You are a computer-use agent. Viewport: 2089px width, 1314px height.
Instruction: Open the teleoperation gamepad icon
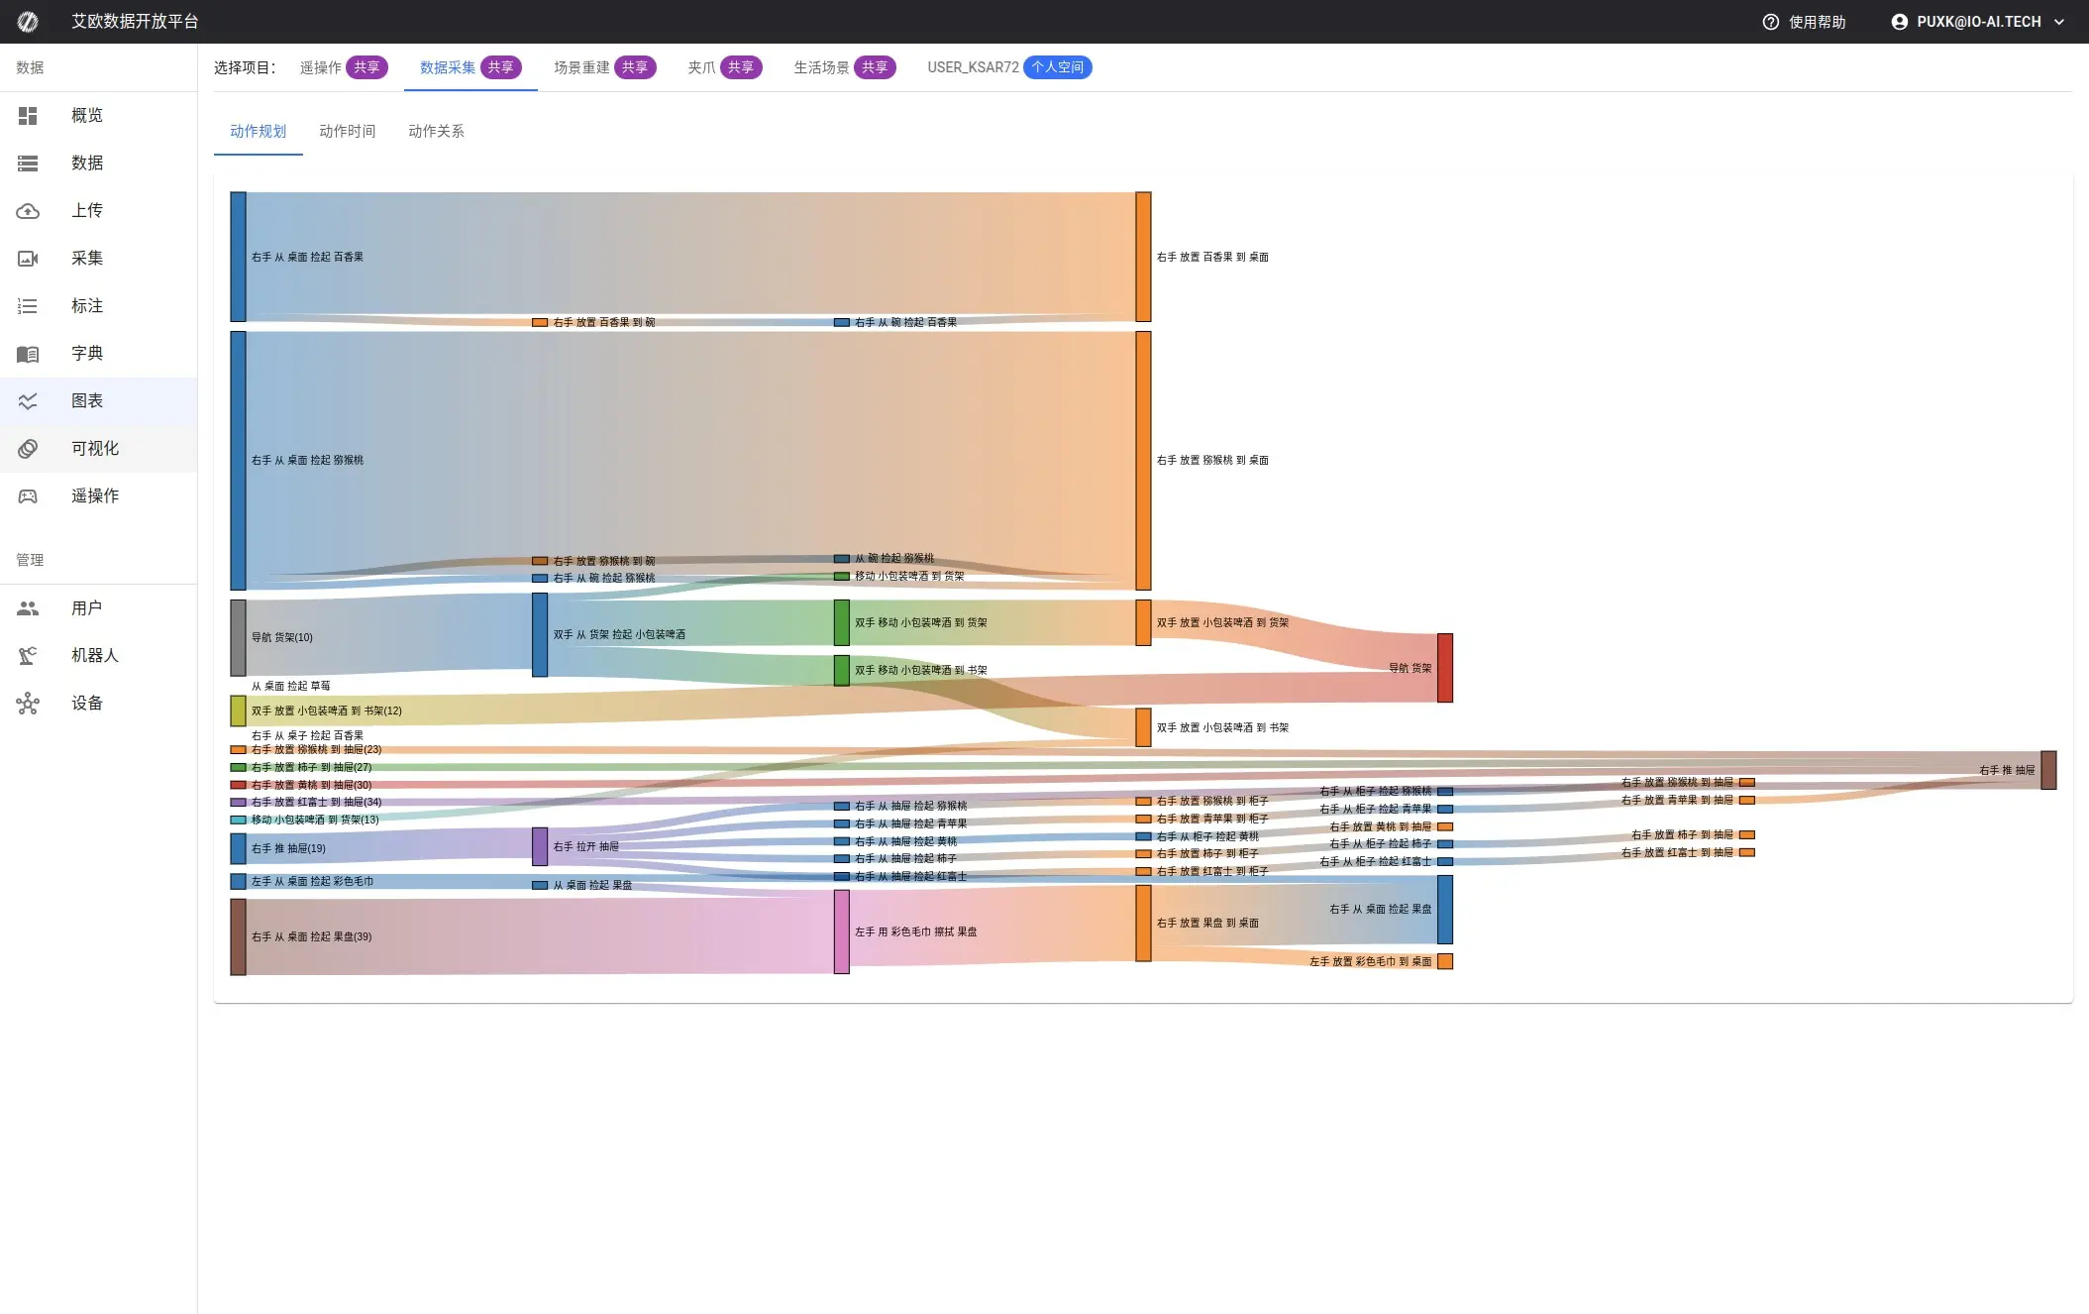[28, 496]
